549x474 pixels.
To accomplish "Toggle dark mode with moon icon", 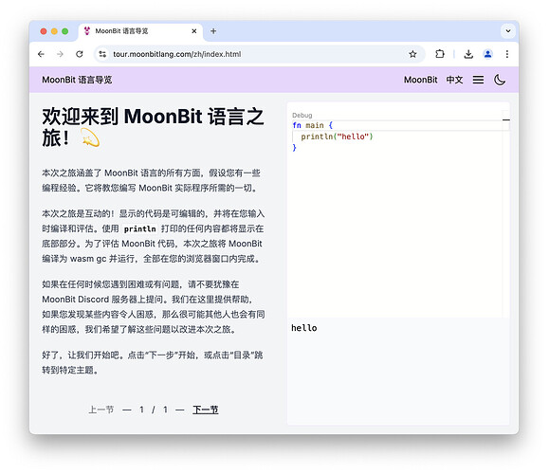I will 500,80.
